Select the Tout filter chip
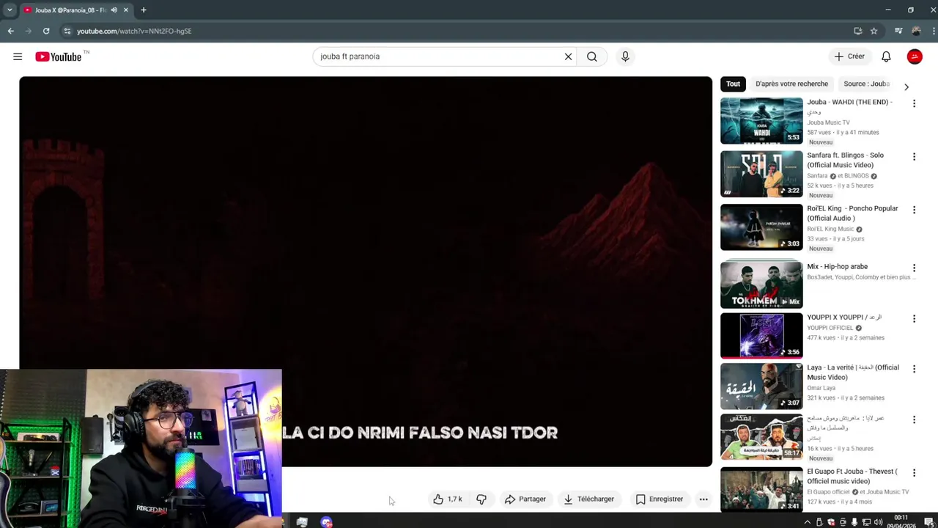The width and height of the screenshot is (938, 528). pos(733,84)
